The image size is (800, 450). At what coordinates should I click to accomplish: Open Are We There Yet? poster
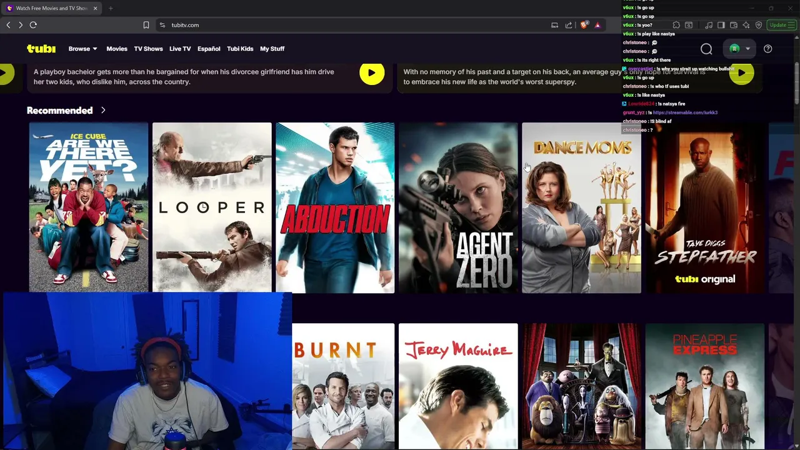[x=89, y=207]
